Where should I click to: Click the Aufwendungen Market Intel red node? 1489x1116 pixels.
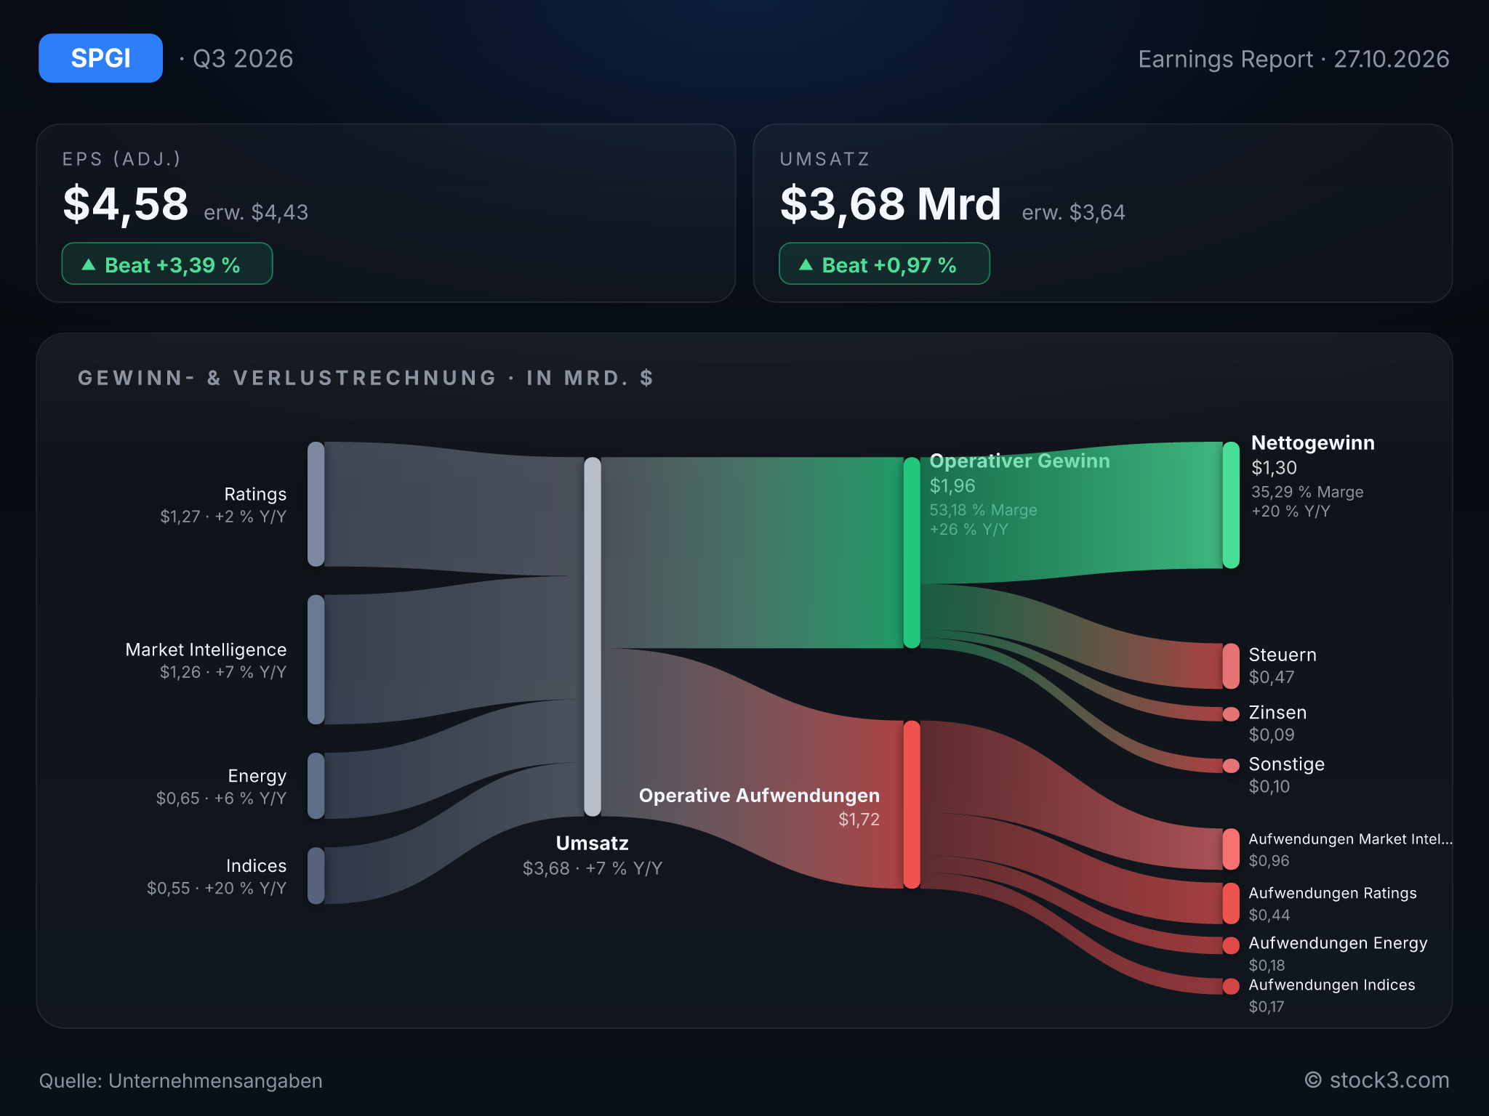pyautogui.click(x=1231, y=849)
